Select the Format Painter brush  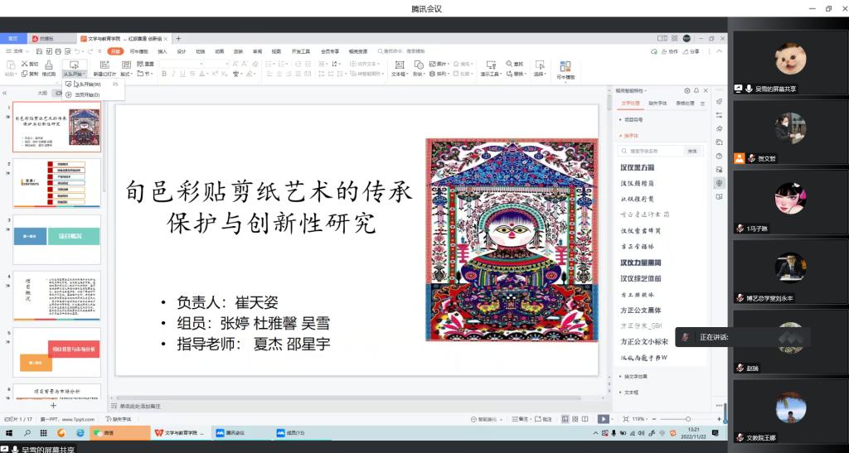click(x=49, y=65)
